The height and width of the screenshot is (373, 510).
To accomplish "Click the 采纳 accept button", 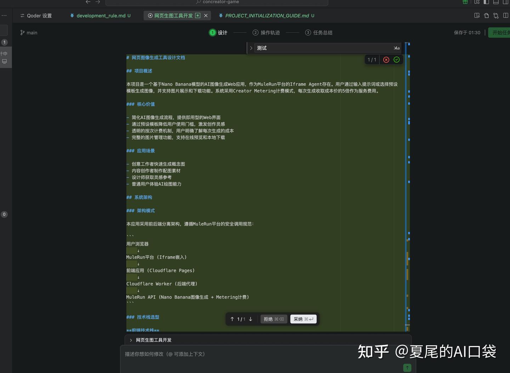I will [303, 319].
